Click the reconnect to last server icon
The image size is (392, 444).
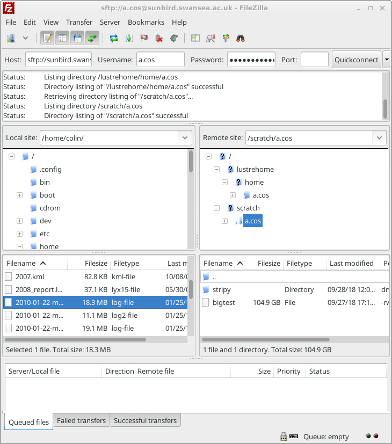click(x=174, y=38)
